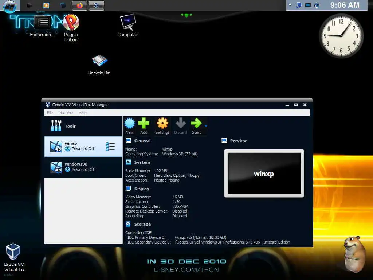Click the Windows Start orb
The image size is (373, 280).
pos(10,6)
